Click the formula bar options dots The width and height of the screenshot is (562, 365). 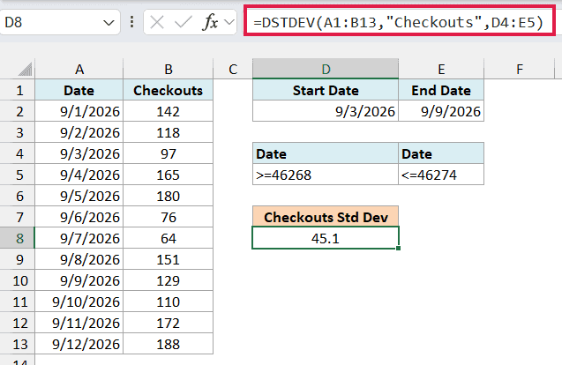[132, 22]
